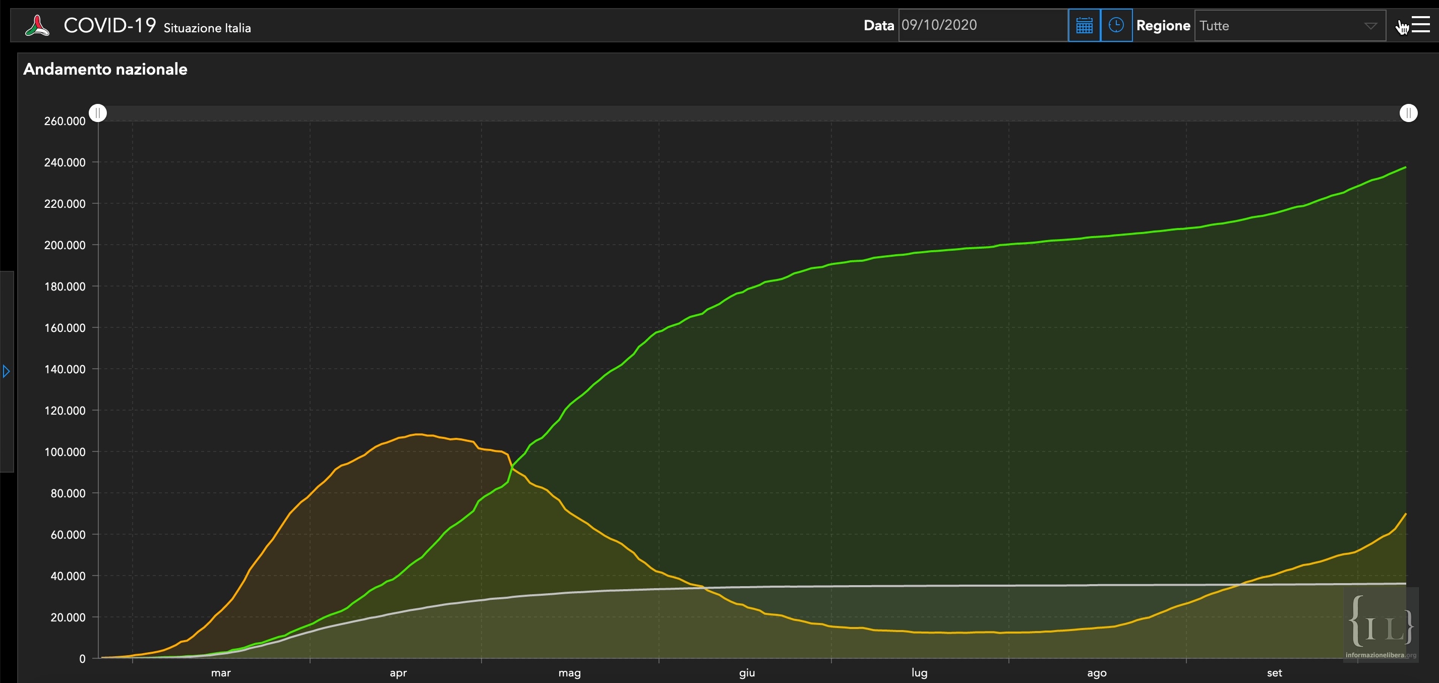Click into the Data date field
The height and width of the screenshot is (683, 1439).
982,25
